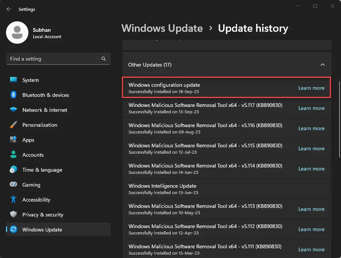The image size is (341, 258).
Task: Open Windows Update from the breadcrumb
Action: [x=162, y=28]
